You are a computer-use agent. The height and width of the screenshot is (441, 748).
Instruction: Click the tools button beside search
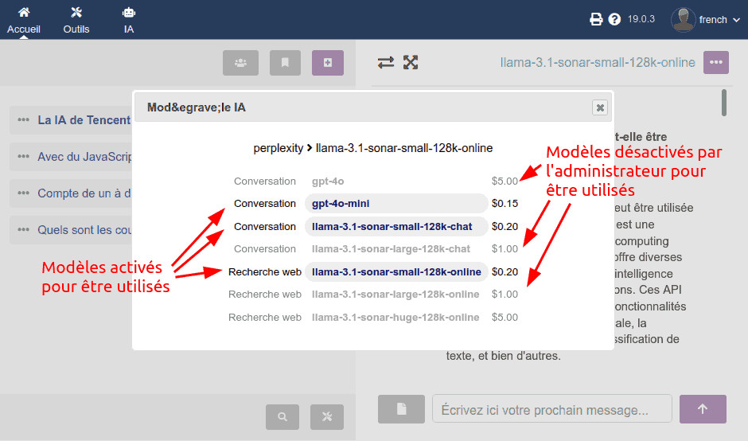327,416
